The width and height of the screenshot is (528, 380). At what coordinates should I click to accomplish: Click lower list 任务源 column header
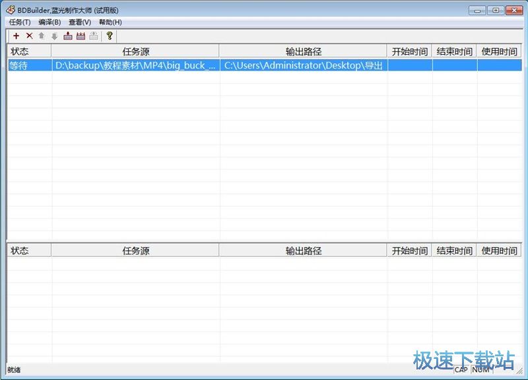[x=135, y=251]
